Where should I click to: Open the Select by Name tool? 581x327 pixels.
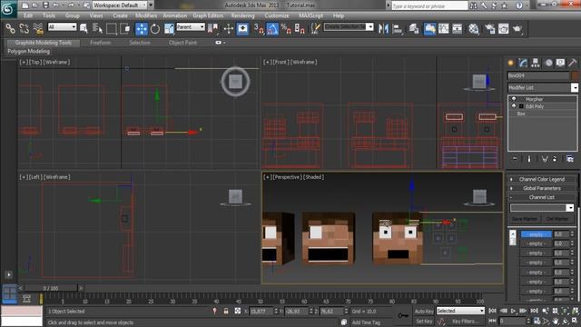[97, 28]
